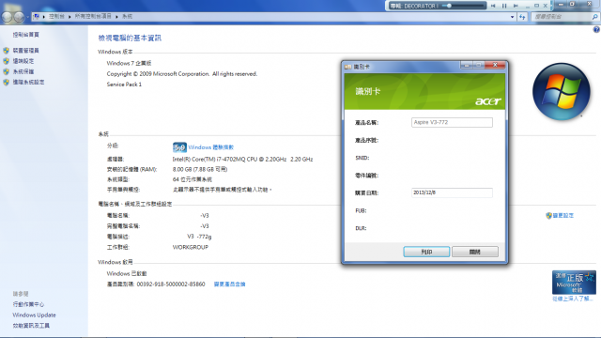Click the 列印 print button in the dialog

tap(426, 252)
